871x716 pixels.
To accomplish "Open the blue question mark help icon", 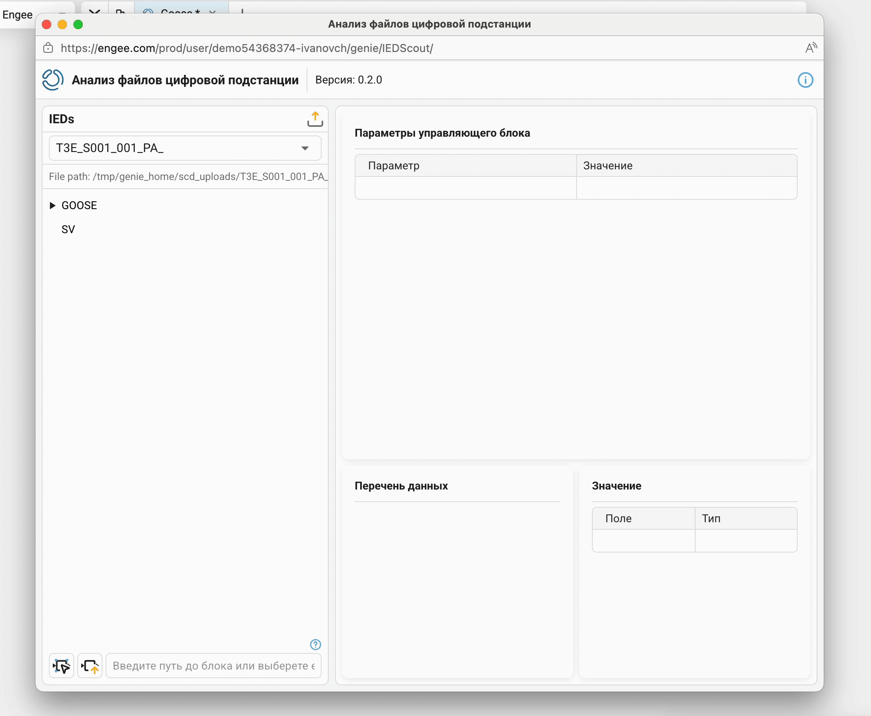I will click(315, 644).
